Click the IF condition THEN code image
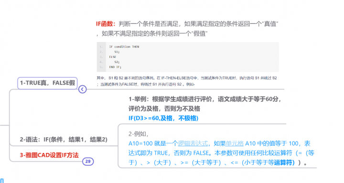Viewport: 344px width, 183px height. pyautogui.click(x=188, y=57)
